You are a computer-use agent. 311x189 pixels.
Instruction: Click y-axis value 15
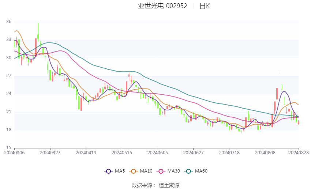pyautogui.click(x=9, y=148)
